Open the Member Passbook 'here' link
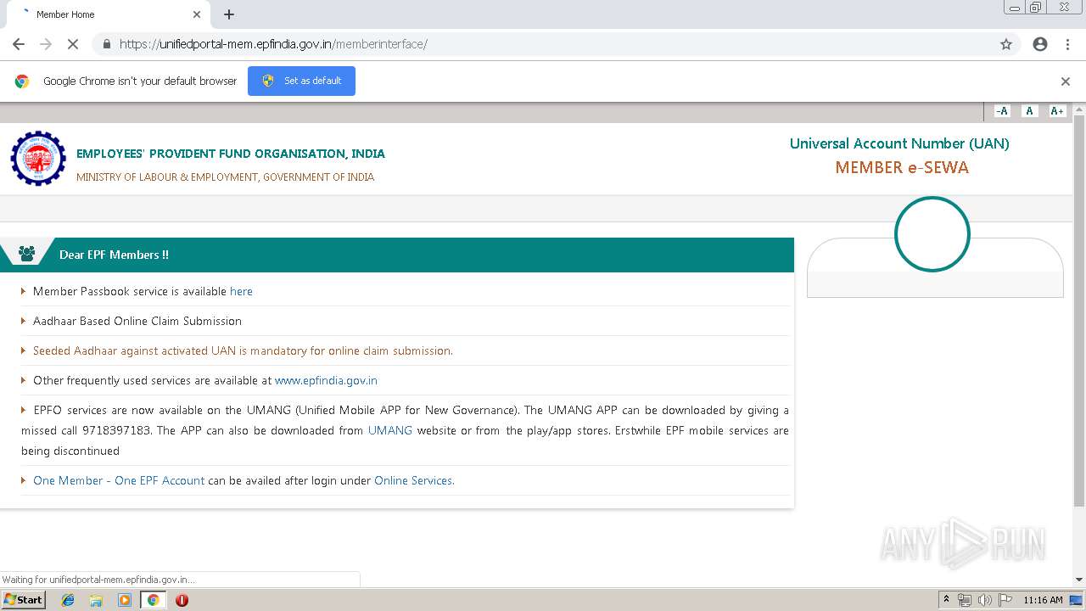 point(241,291)
